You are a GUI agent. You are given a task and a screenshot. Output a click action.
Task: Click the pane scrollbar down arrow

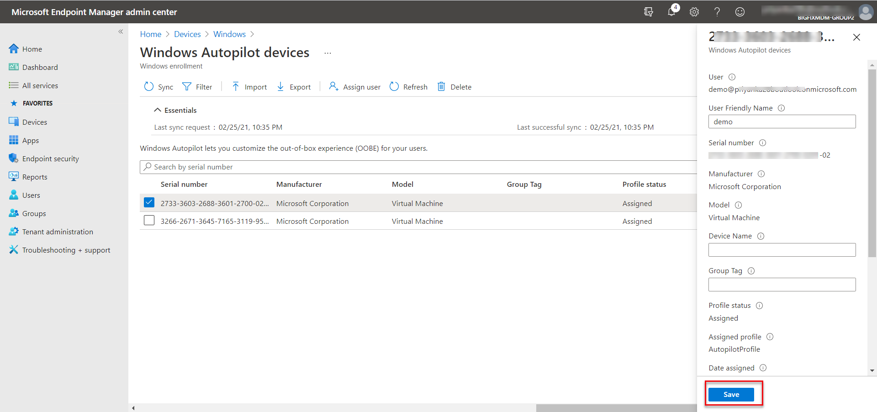(x=872, y=370)
